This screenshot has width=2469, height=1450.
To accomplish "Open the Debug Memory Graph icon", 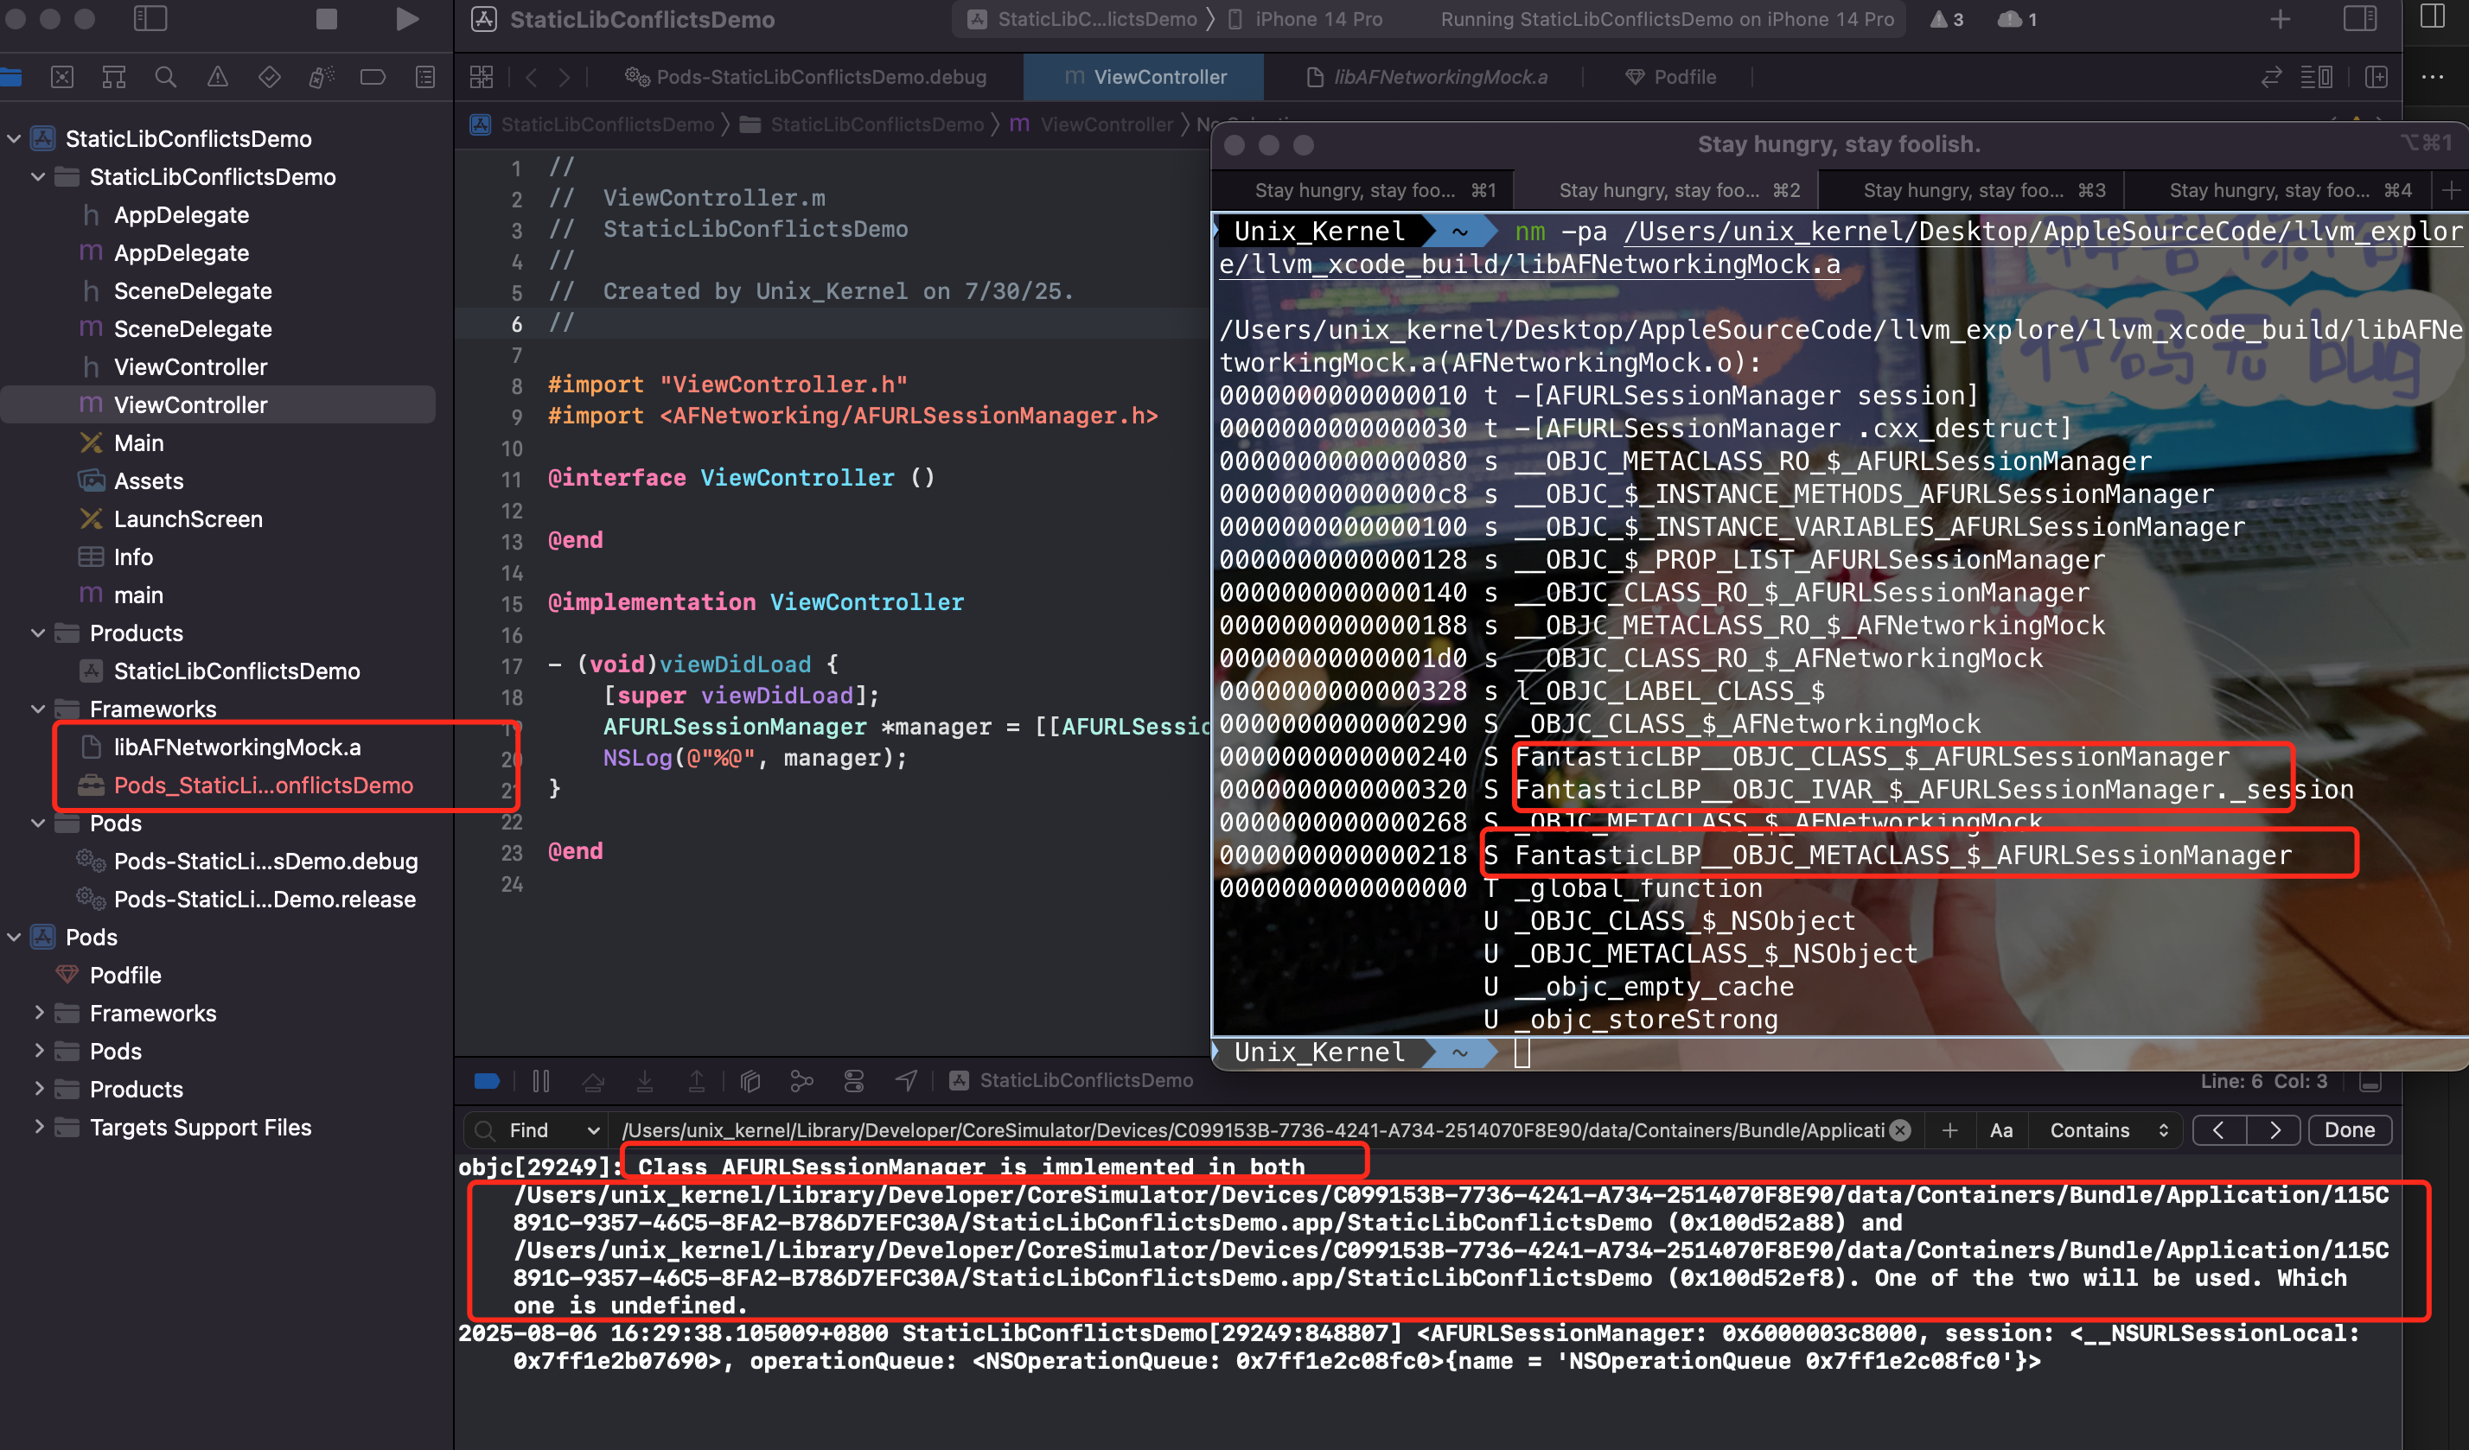I will coord(802,1081).
